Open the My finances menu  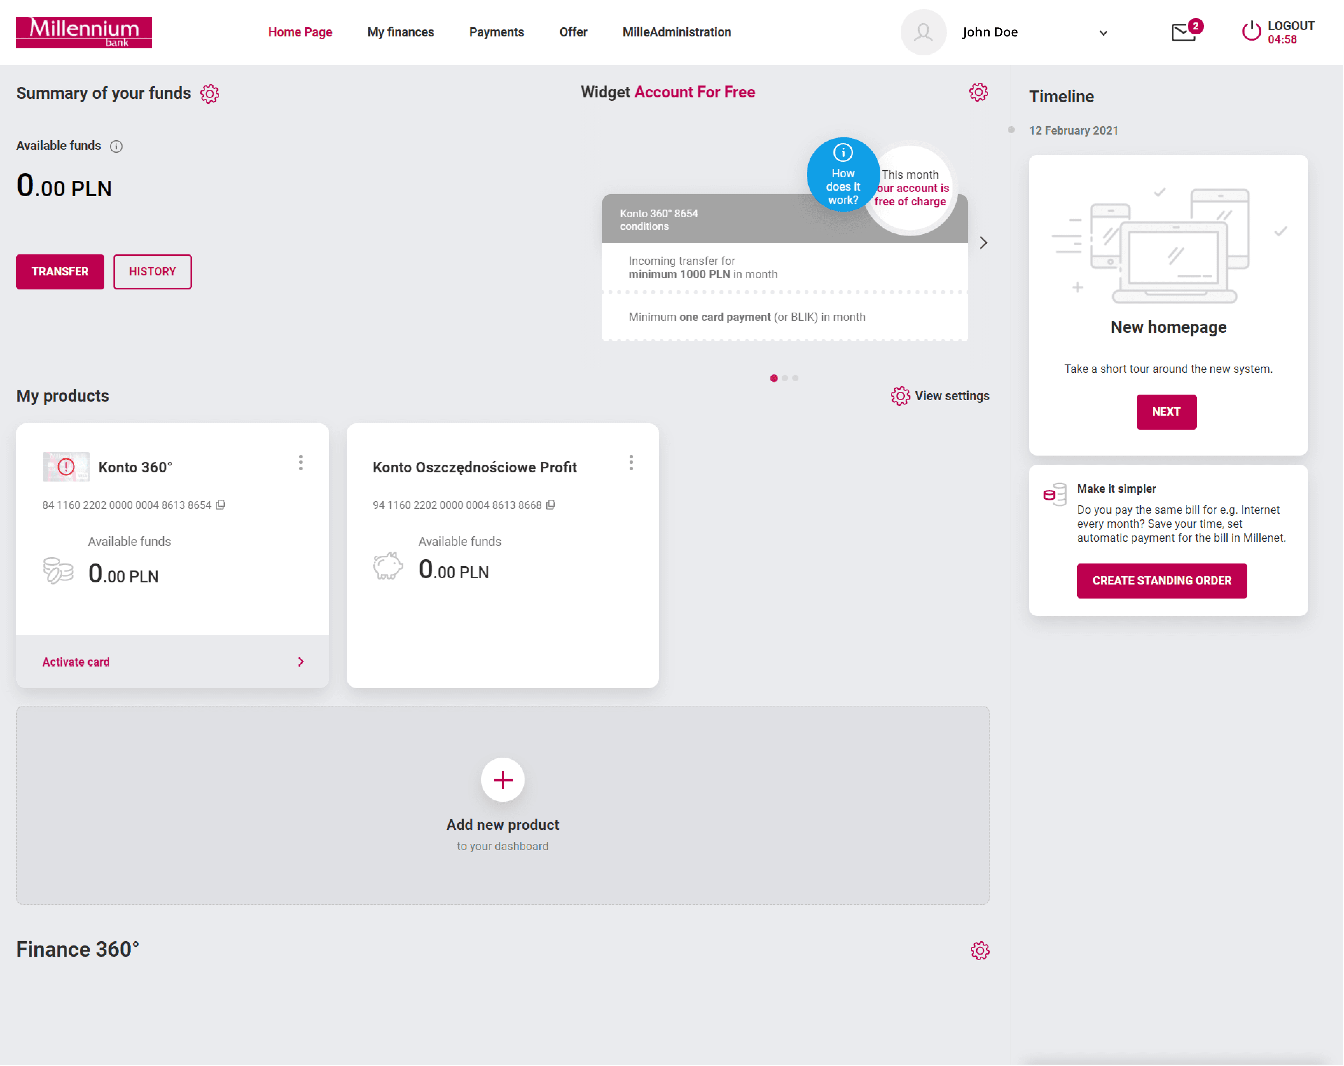click(400, 33)
